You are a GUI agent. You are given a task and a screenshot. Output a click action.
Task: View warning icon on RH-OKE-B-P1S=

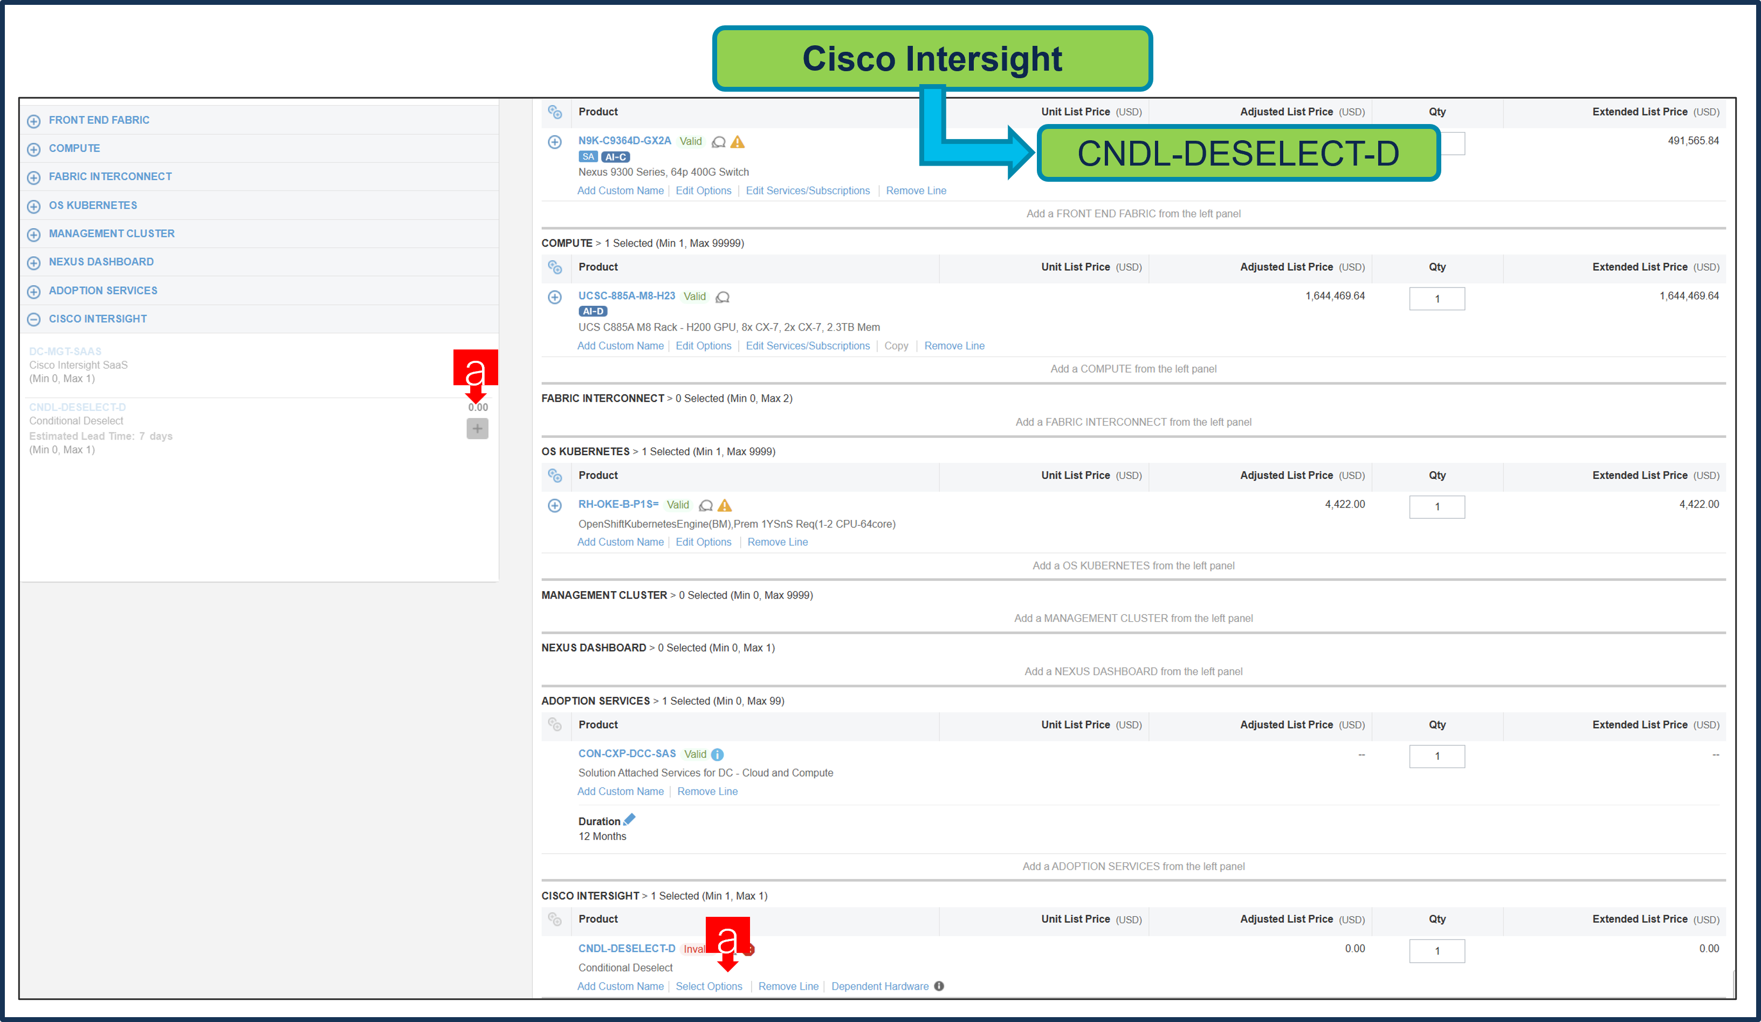(725, 505)
